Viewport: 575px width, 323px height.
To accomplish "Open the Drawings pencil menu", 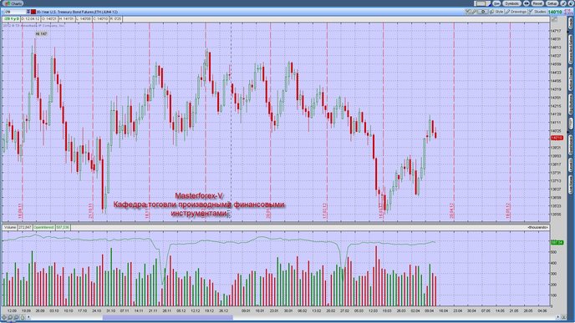I will [x=516, y=12].
